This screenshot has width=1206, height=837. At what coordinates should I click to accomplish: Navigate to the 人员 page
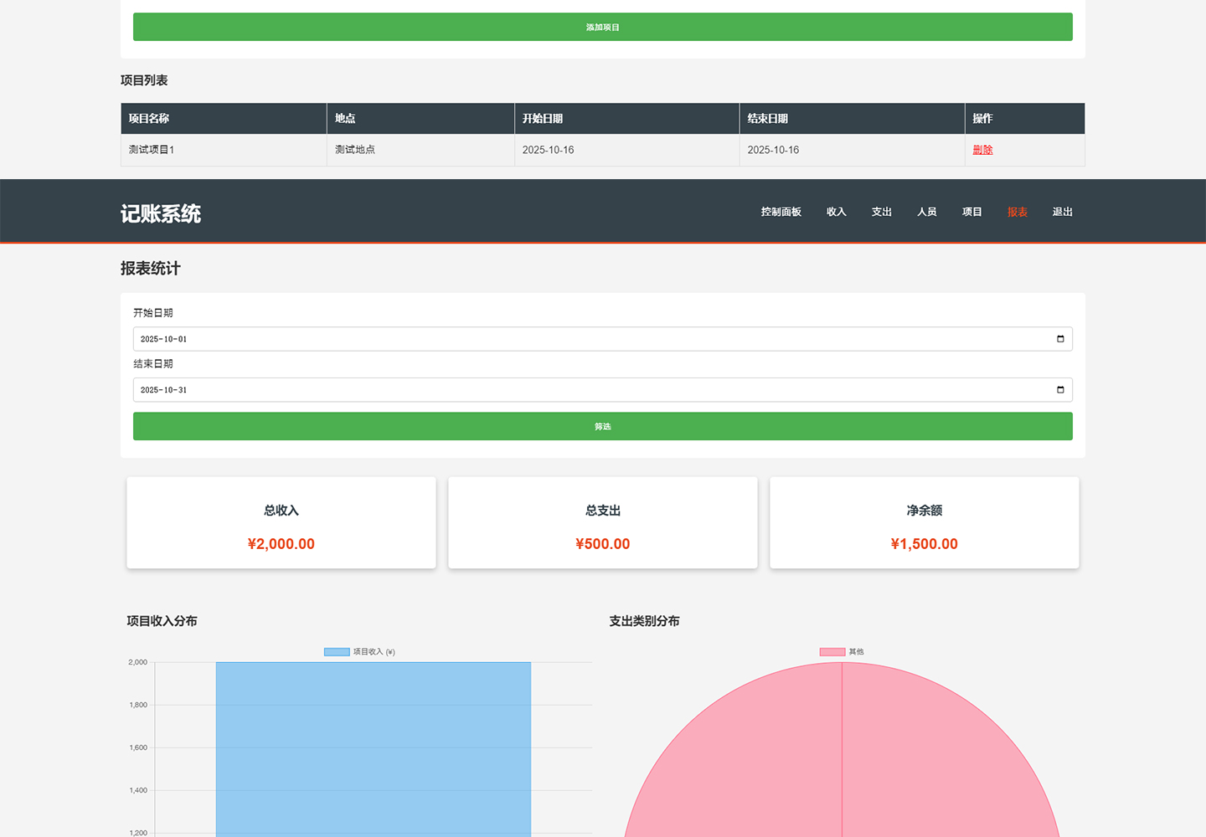click(x=926, y=212)
